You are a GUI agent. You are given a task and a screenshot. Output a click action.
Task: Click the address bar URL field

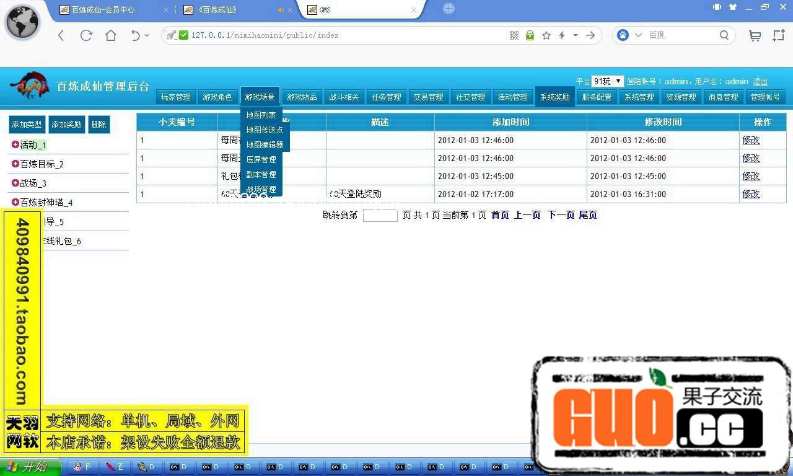[347, 35]
